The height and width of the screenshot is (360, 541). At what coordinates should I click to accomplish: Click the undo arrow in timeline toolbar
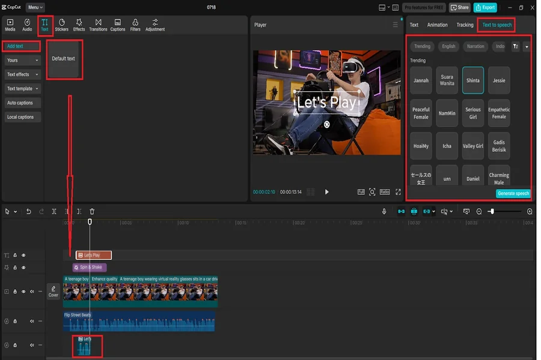click(x=28, y=212)
